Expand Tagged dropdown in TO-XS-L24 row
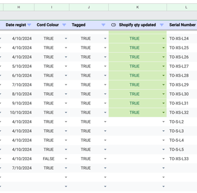This screenshot has width=197, height=193. tap(105, 38)
